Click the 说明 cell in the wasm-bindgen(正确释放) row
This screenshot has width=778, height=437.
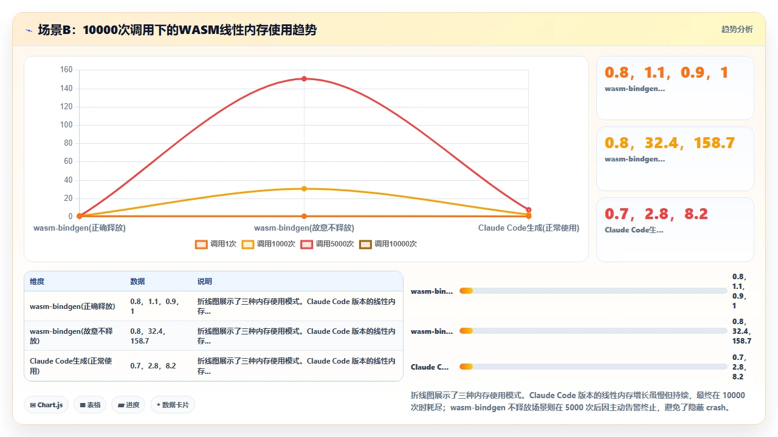click(297, 307)
